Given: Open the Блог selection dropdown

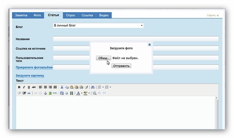Looking at the screenshot, I should [x=98, y=25].
